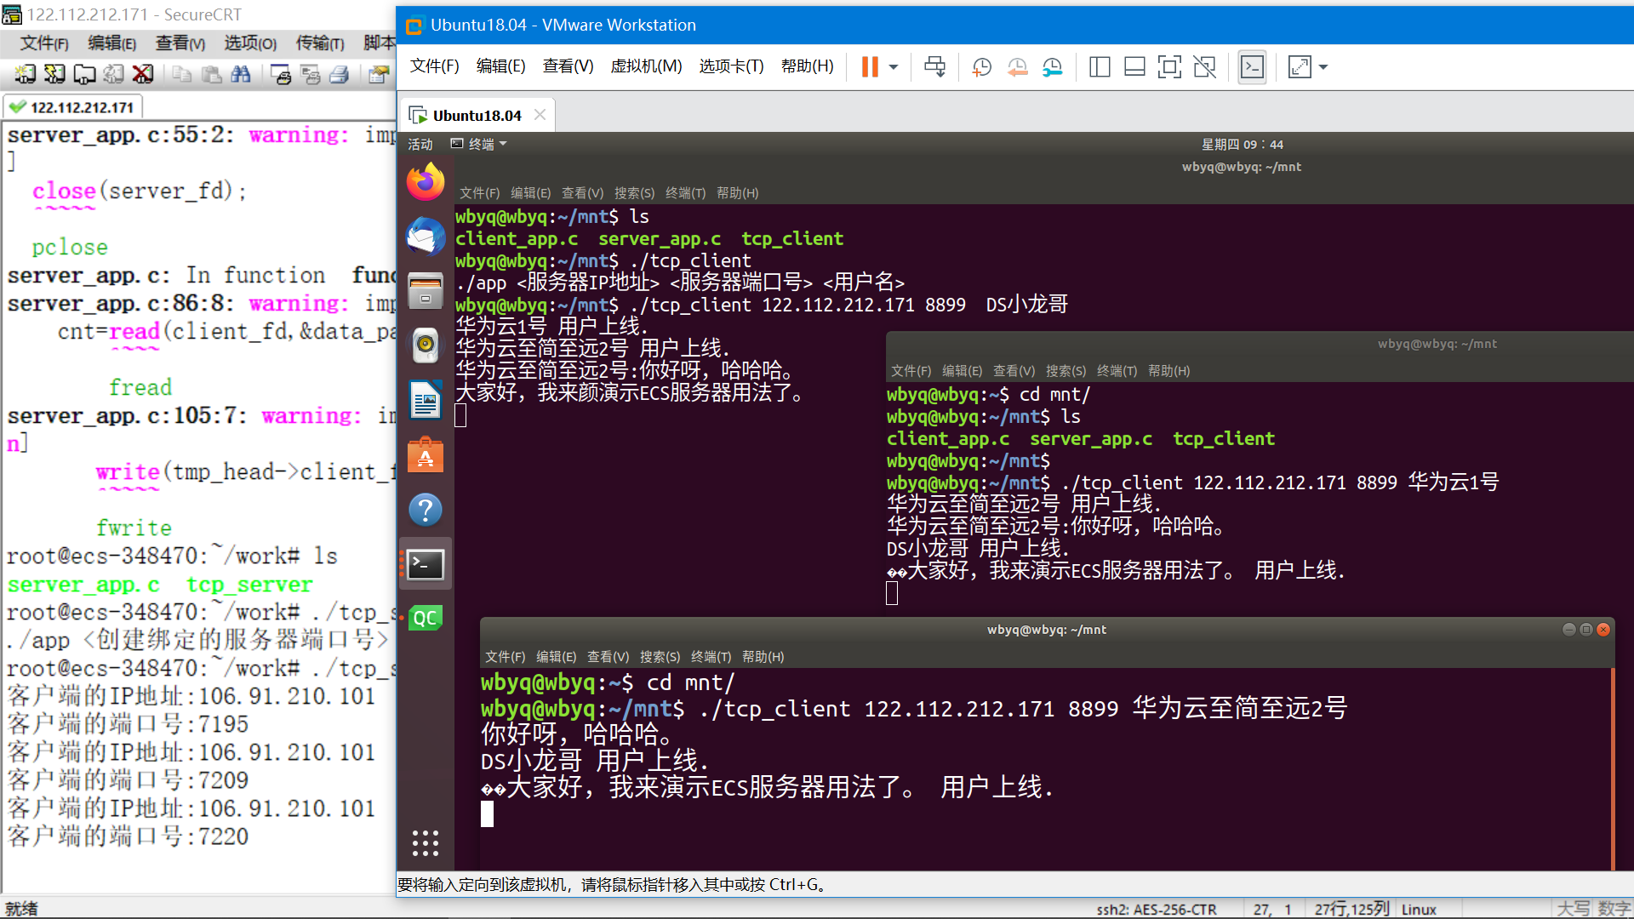The image size is (1634, 919).
Task: Take a VM snapshot
Action: (x=981, y=67)
